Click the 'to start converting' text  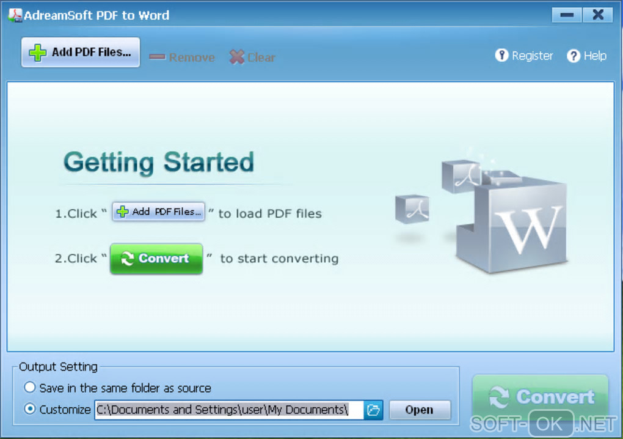279,259
